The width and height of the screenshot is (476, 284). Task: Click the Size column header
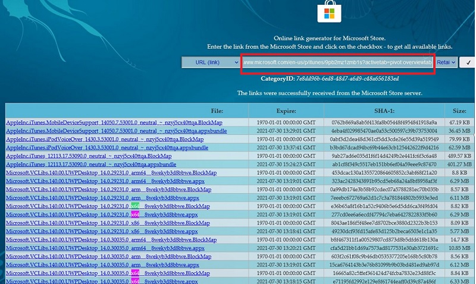(459, 111)
